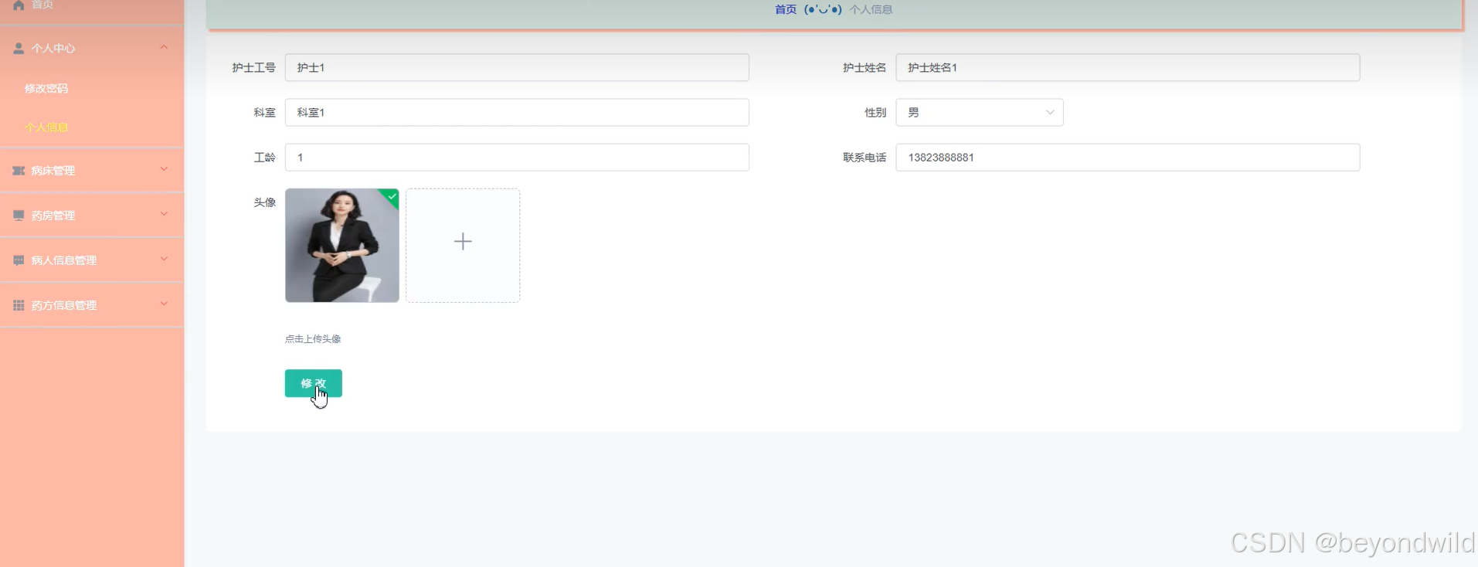Click the 护士姓名 input field
Viewport: 1478px width, 567px height.
[1128, 67]
